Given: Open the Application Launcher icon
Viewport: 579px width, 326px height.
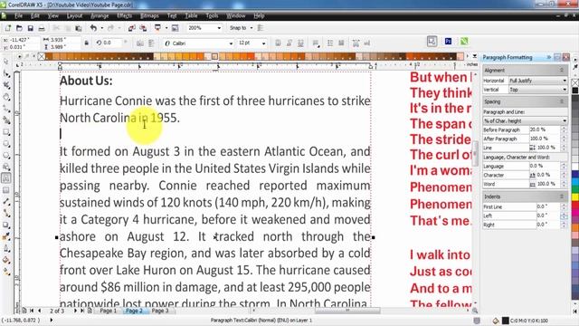Looking at the screenshot, I should 157,28.
